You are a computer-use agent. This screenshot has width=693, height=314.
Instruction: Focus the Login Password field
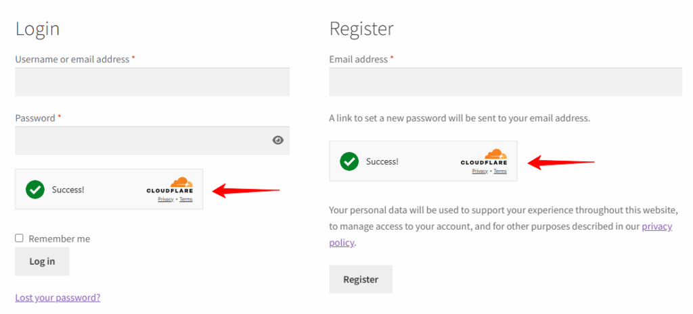152,140
